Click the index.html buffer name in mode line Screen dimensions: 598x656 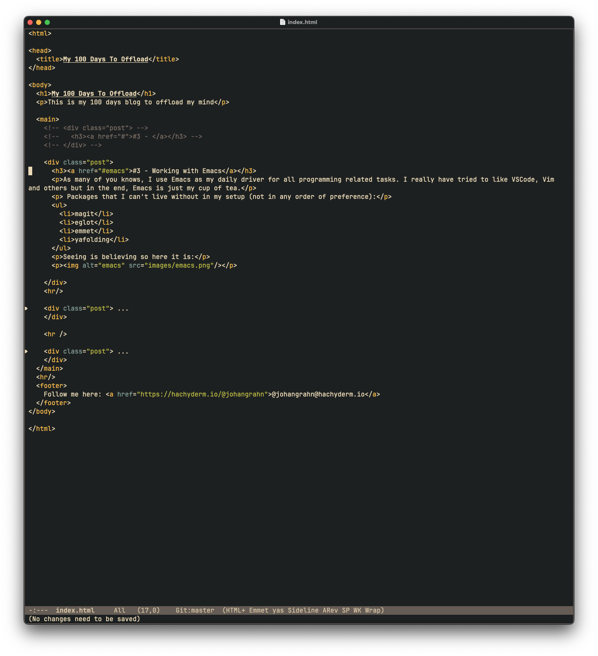(x=75, y=610)
